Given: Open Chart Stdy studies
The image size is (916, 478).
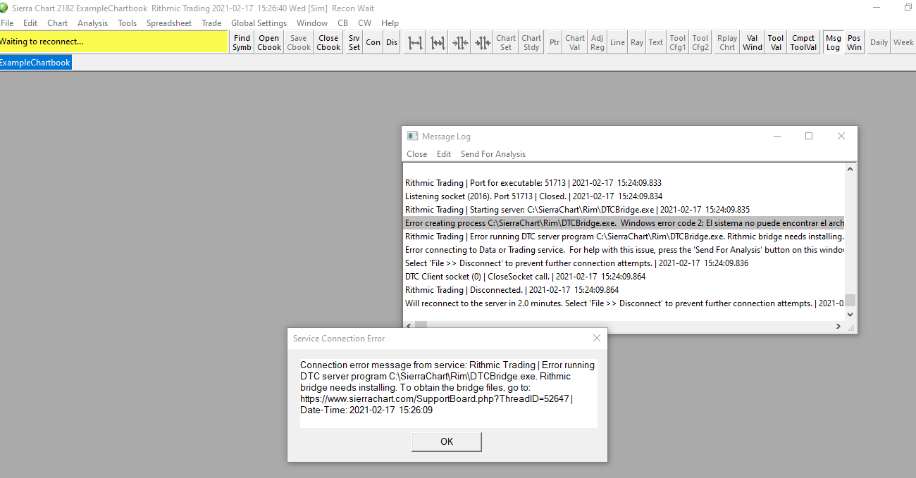Looking at the screenshot, I should [x=531, y=42].
